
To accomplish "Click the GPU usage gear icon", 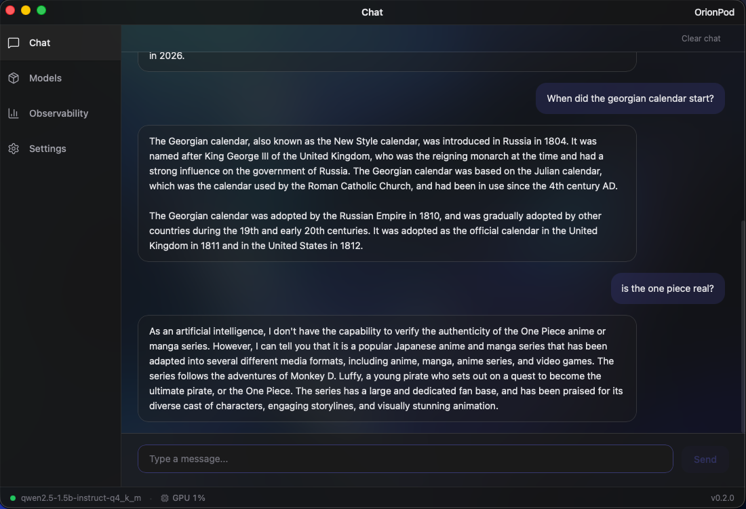I will [163, 497].
